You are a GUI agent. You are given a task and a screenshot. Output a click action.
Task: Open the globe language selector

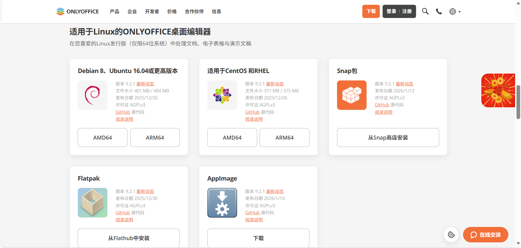pyautogui.click(x=455, y=12)
